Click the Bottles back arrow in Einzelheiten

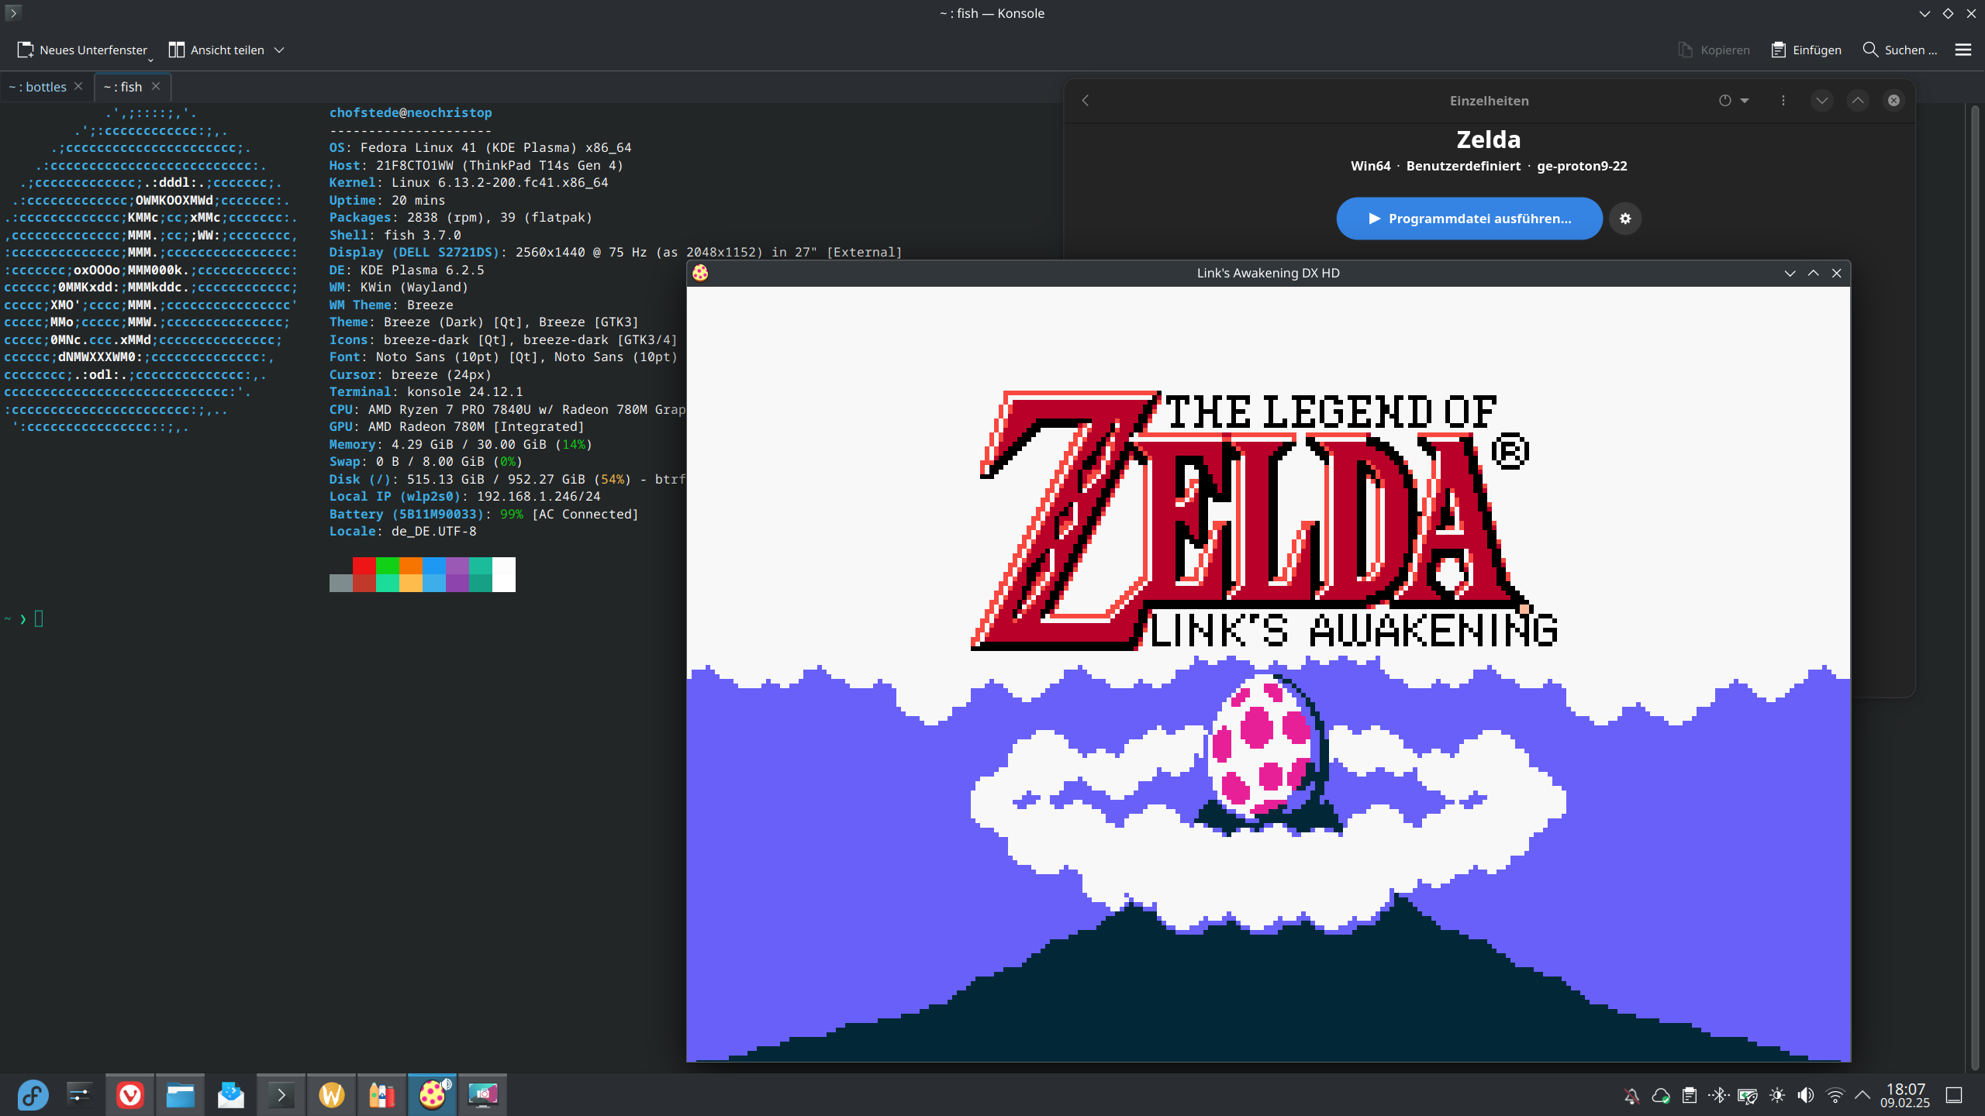[1086, 101]
